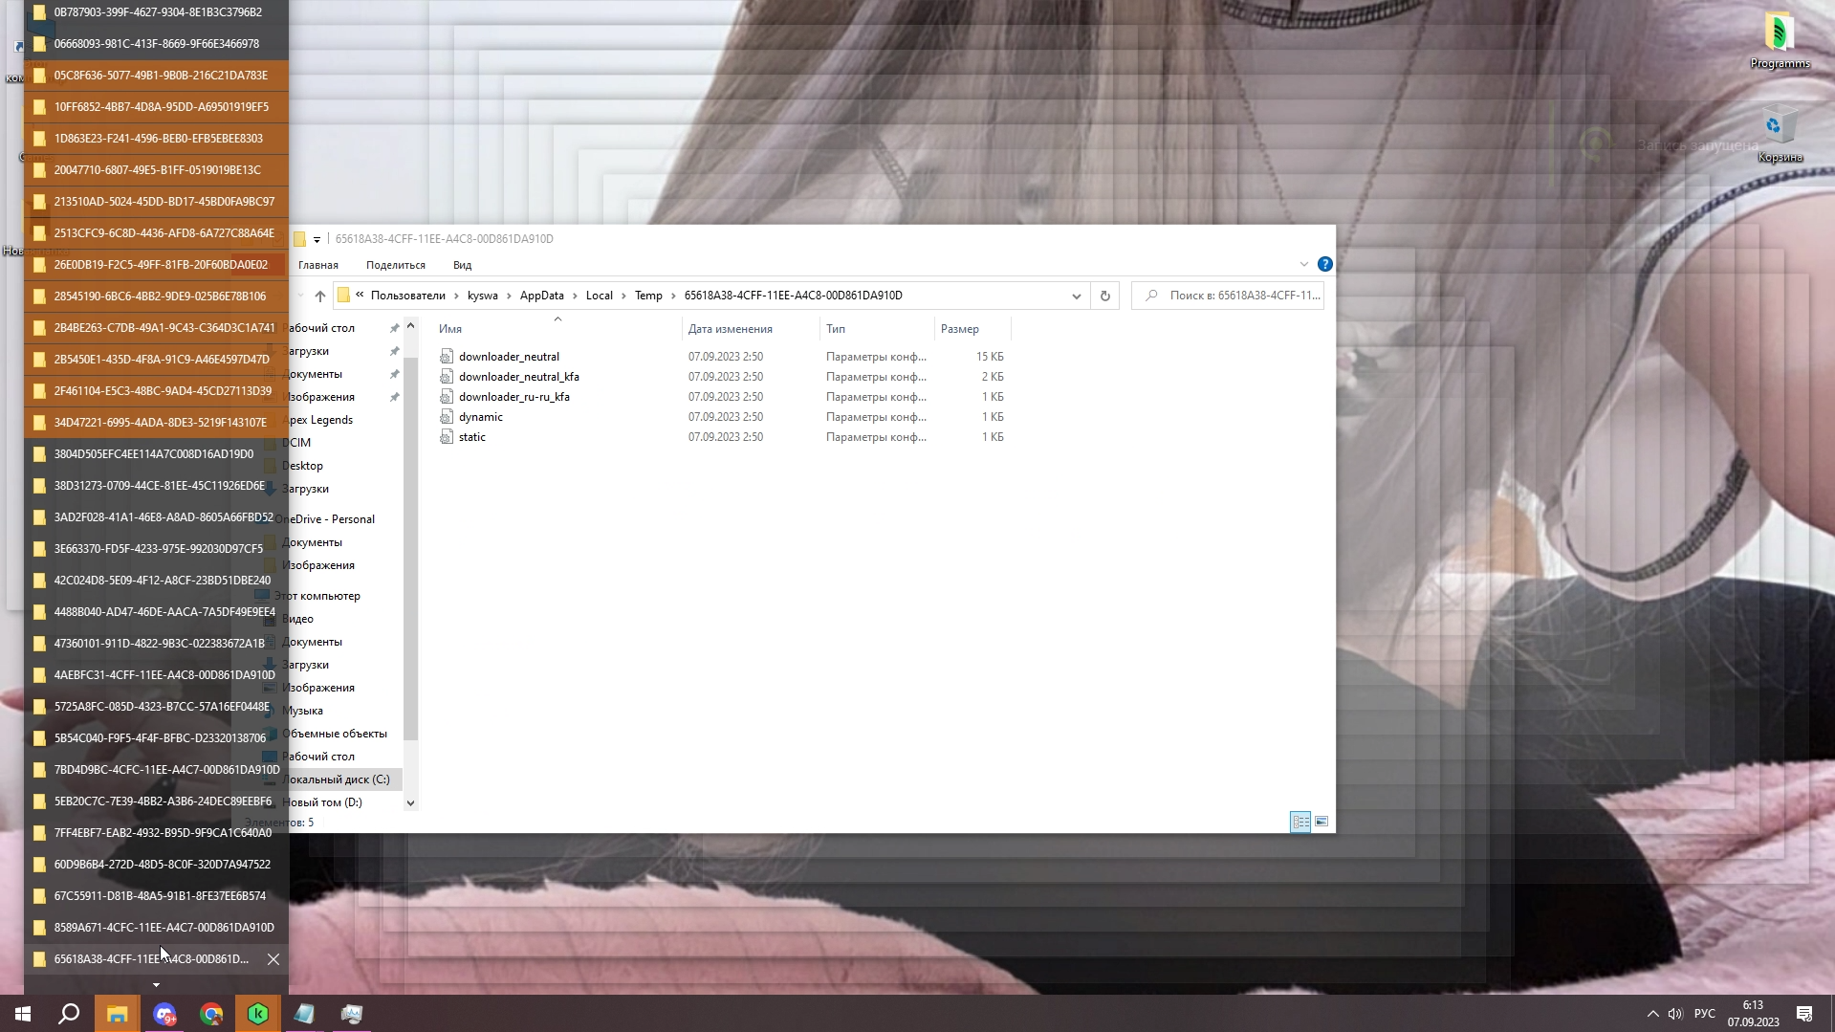Launch Google Chrome from the taskbar
The image size is (1835, 1032).
(210, 1013)
